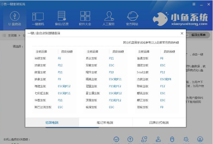Image resolution: width=213 pixels, height=144 pixels.
Task: Switch to the 笔记本电脑 tab
Action: (x=105, y=123)
